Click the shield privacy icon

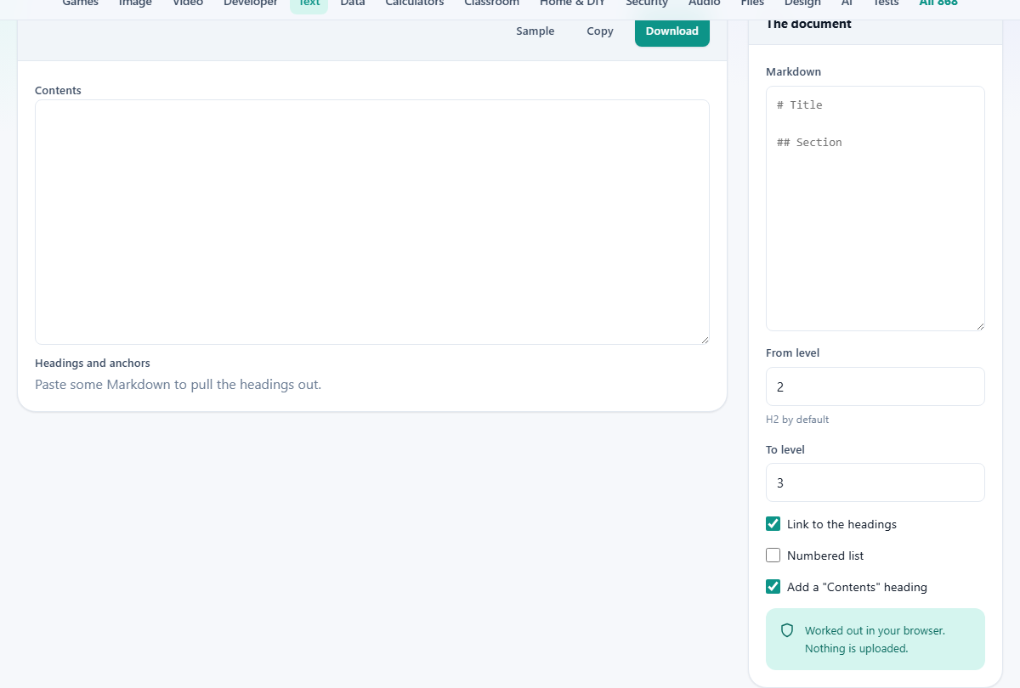(x=787, y=631)
